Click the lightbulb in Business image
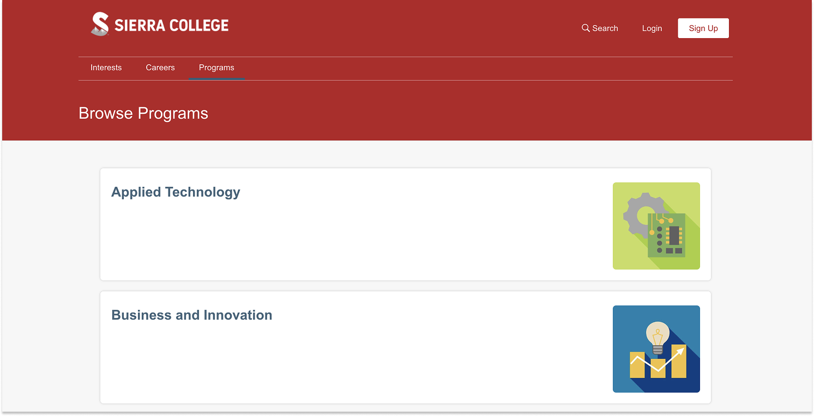 point(658,338)
